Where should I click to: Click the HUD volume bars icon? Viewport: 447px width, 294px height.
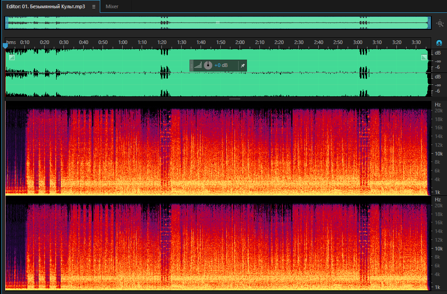point(198,66)
